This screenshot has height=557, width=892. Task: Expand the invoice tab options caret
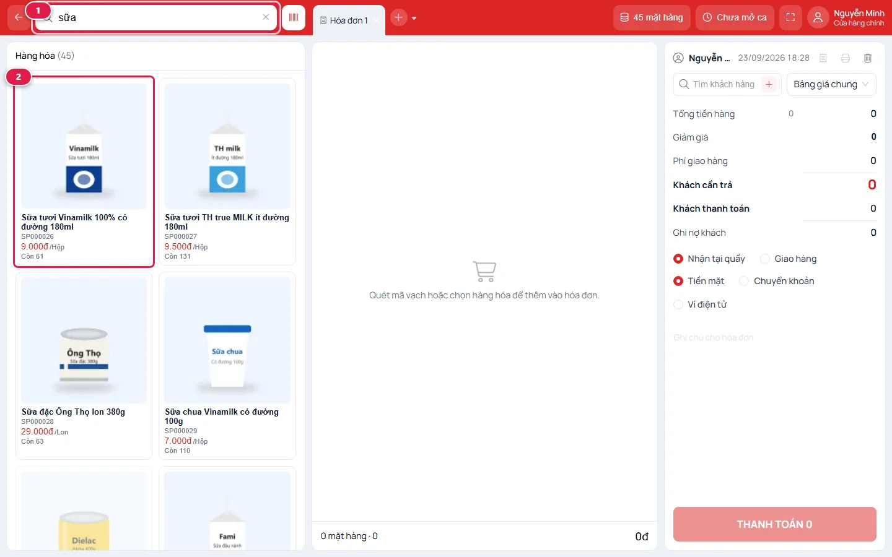414,18
